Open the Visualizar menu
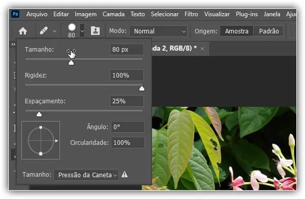Screen dimensions: 305x199 pyautogui.click(x=217, y=14)
